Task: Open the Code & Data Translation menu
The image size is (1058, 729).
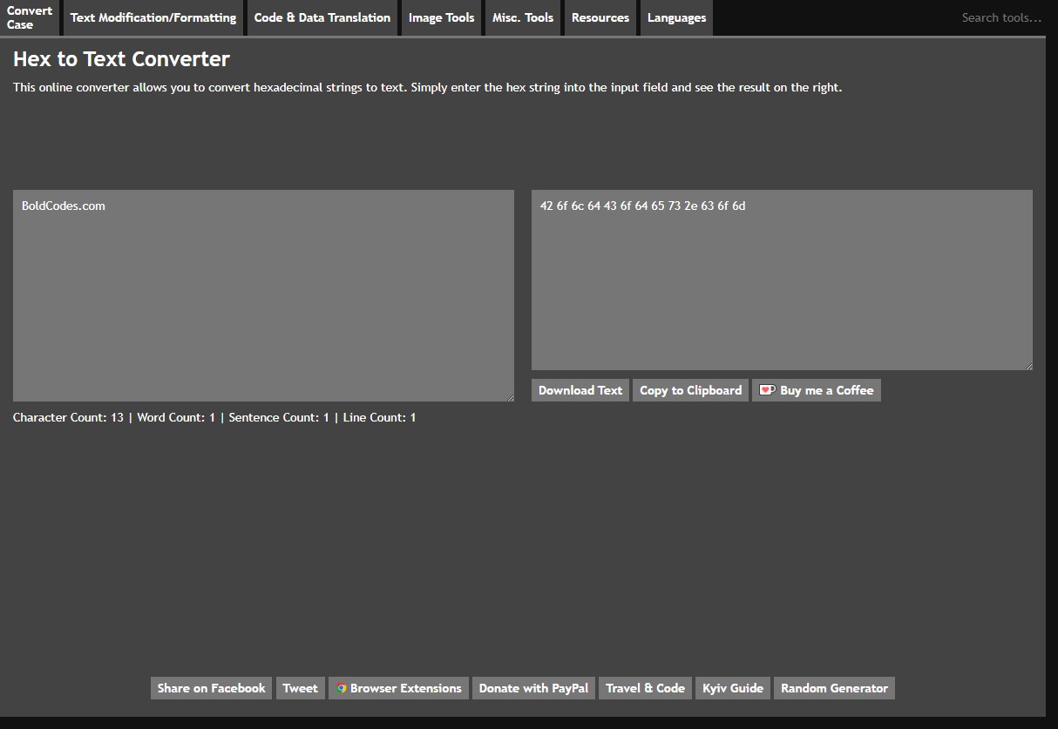Action: 322,17
